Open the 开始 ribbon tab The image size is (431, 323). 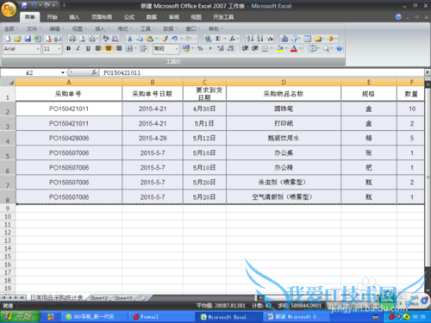click(x=52, y=17)
